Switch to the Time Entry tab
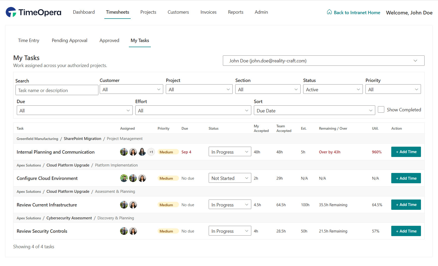Viewport: 438px width, 266px height. tap(29, 40)
